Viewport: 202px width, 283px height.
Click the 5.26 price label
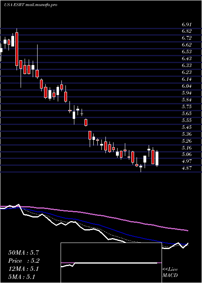pyautogui.click(x=187, y=141)
